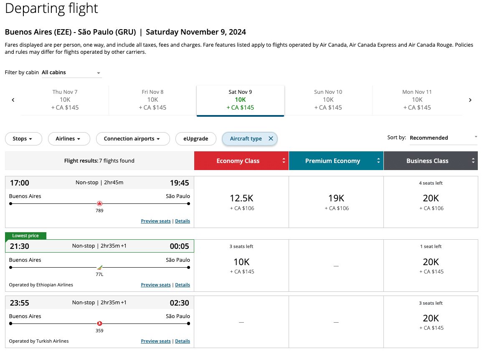Open Preview seats for 17:00 flight
Screen dimensions: 482x351
156,221
